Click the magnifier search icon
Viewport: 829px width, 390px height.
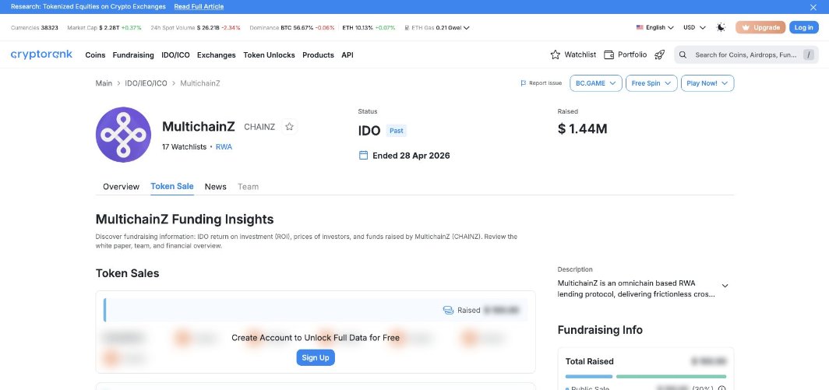coord(683,54)
